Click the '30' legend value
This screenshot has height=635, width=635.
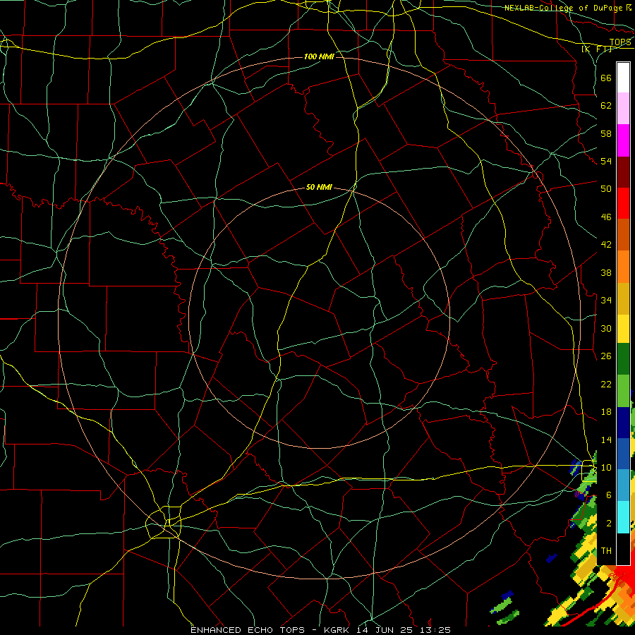pyautogui.click(x=606, y=328)
